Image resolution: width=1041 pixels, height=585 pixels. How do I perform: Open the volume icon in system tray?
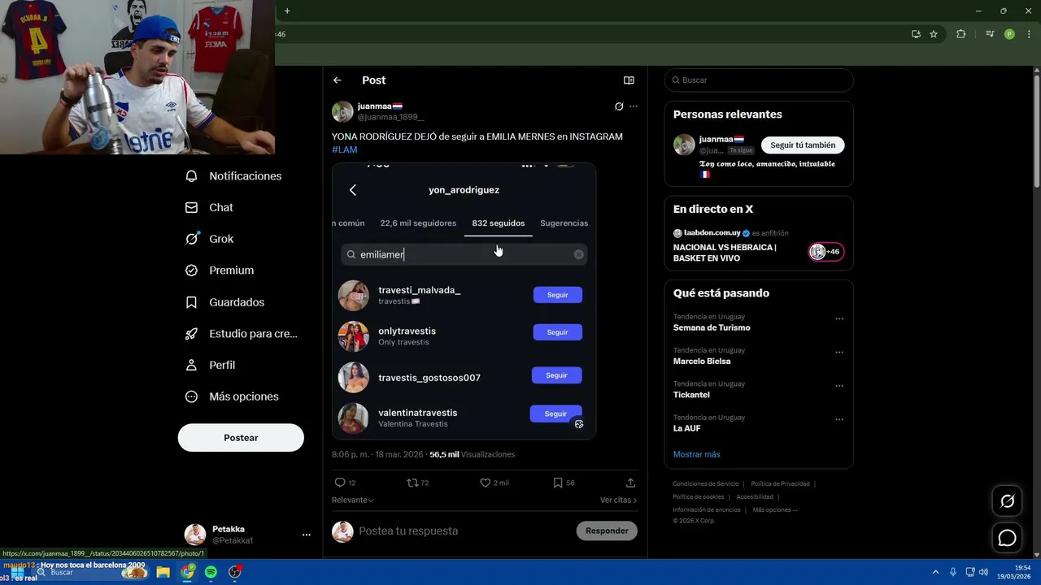(983, 572)
